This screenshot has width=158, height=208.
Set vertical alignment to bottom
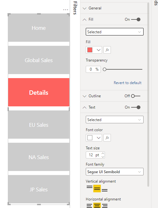tap(105, 190)
